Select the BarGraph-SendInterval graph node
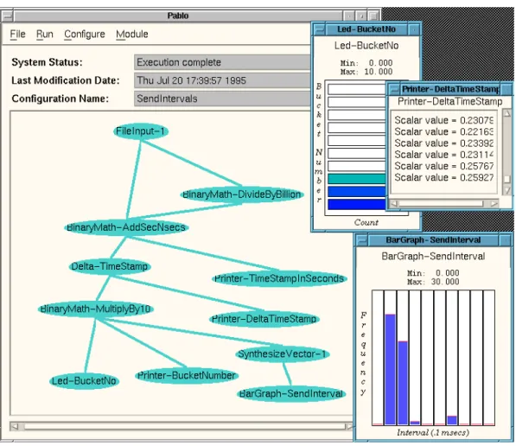 pos(291,393)
